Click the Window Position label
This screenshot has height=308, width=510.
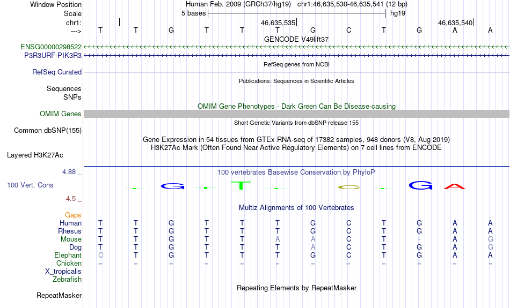(56, 4)
